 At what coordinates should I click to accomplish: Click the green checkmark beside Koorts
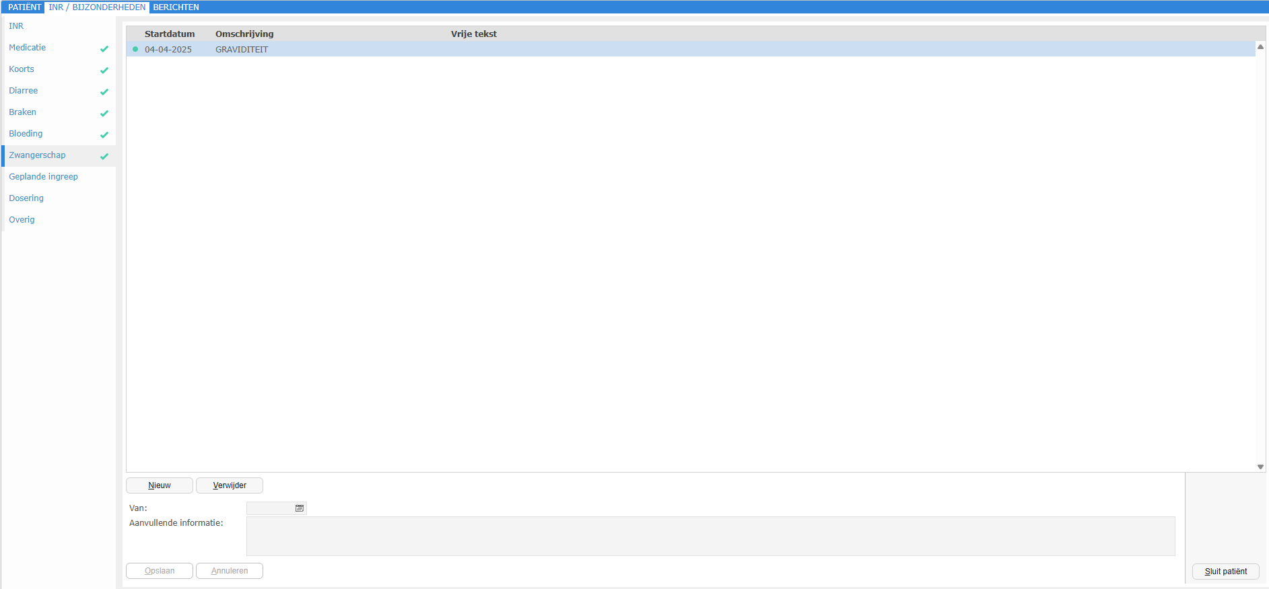(104, 70)
